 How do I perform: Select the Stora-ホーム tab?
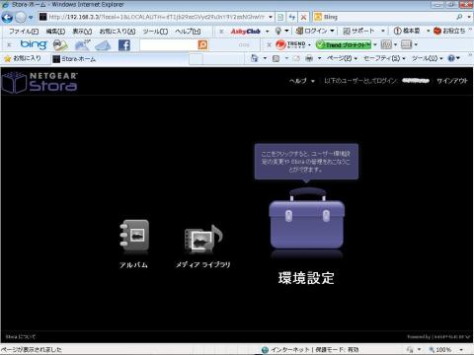coord(120,59)
